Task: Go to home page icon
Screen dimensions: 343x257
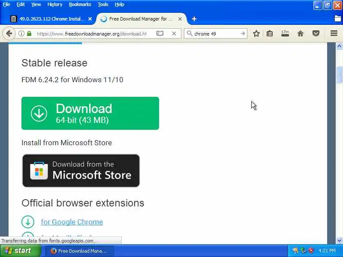Action: coord(301,34)
